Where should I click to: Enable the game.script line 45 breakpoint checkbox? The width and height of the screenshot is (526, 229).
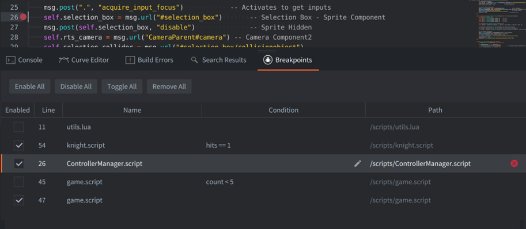(19, 182)
